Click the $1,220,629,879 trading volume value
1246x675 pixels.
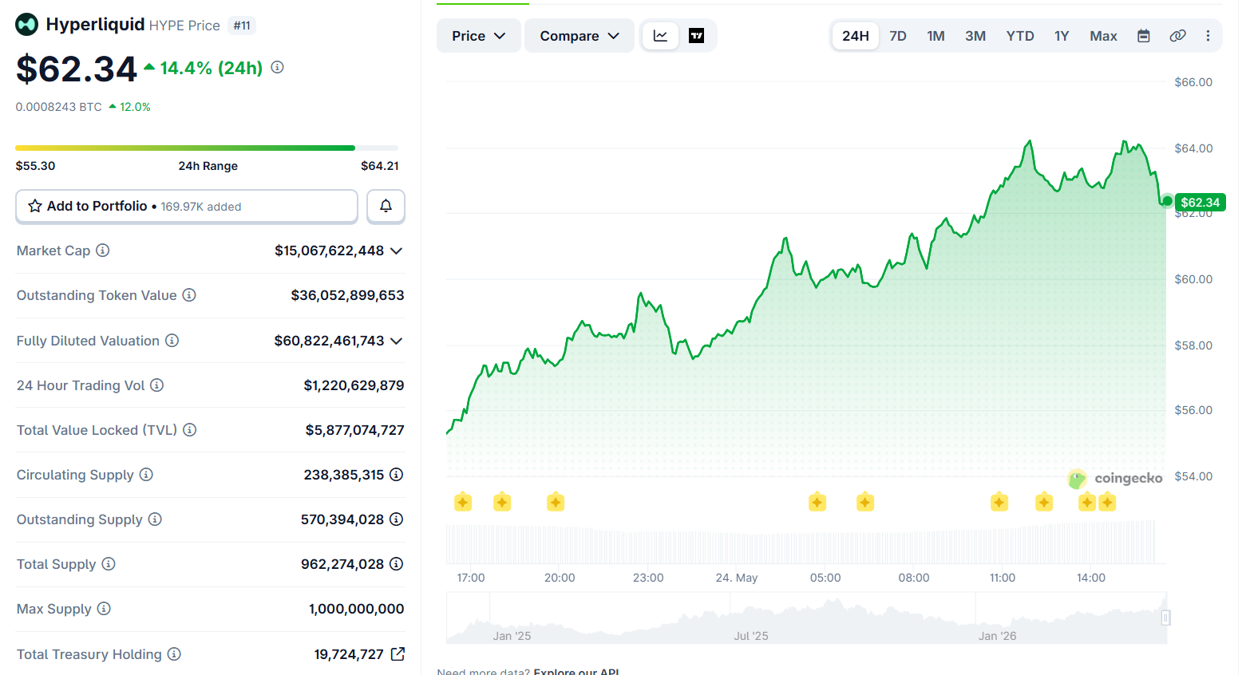[354, 385]
